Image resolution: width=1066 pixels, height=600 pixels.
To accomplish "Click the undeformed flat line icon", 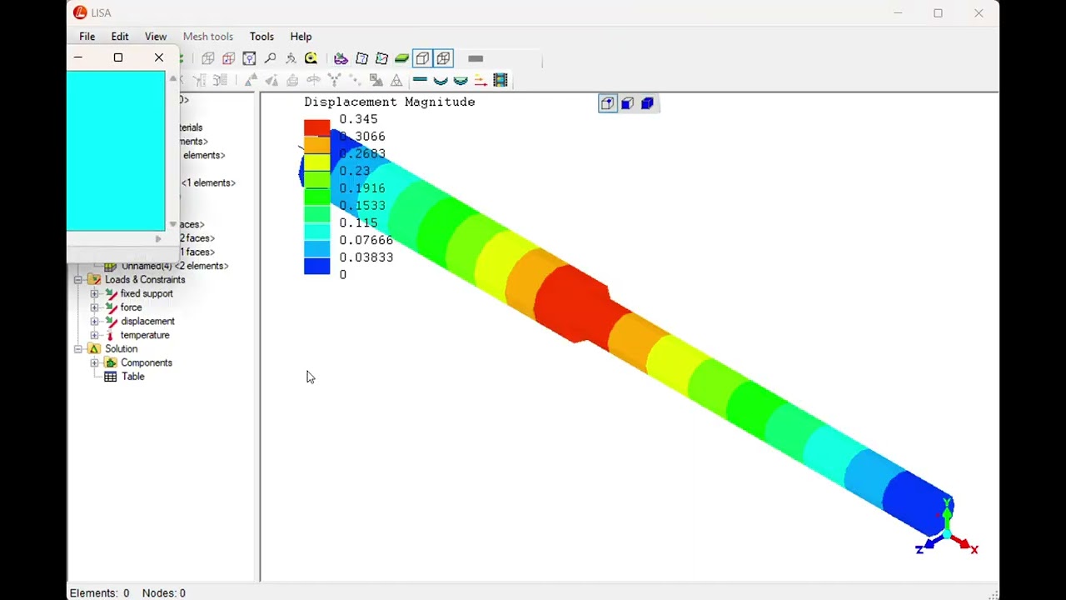I will 420,80.
